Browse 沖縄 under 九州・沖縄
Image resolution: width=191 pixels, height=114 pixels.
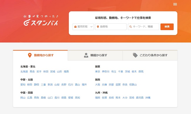pyautogui.click(x=148, y=98)
